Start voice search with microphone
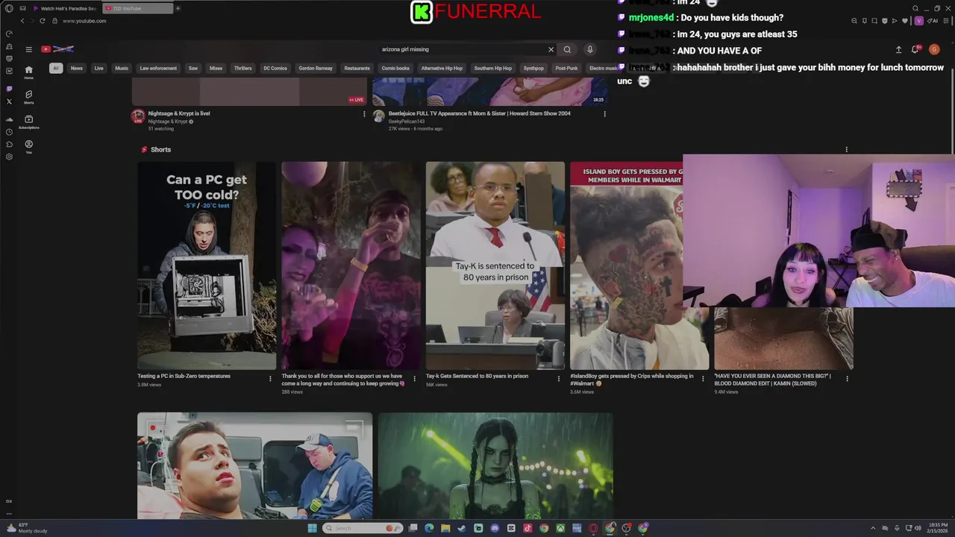 coord(589,49)
